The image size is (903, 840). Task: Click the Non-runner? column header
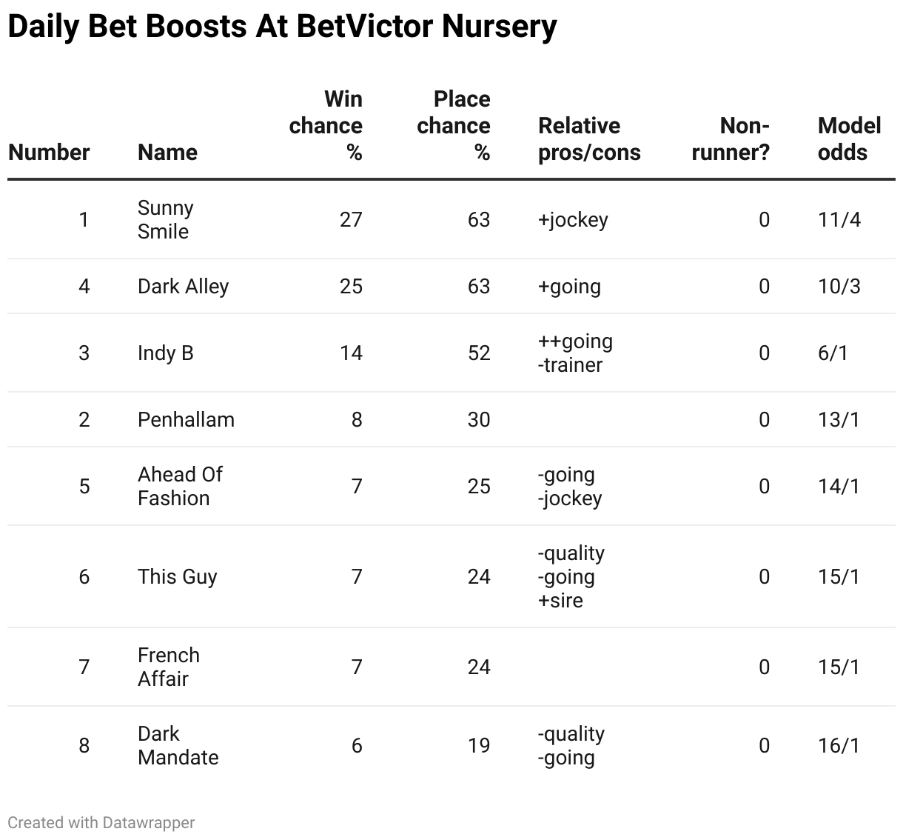731,139
